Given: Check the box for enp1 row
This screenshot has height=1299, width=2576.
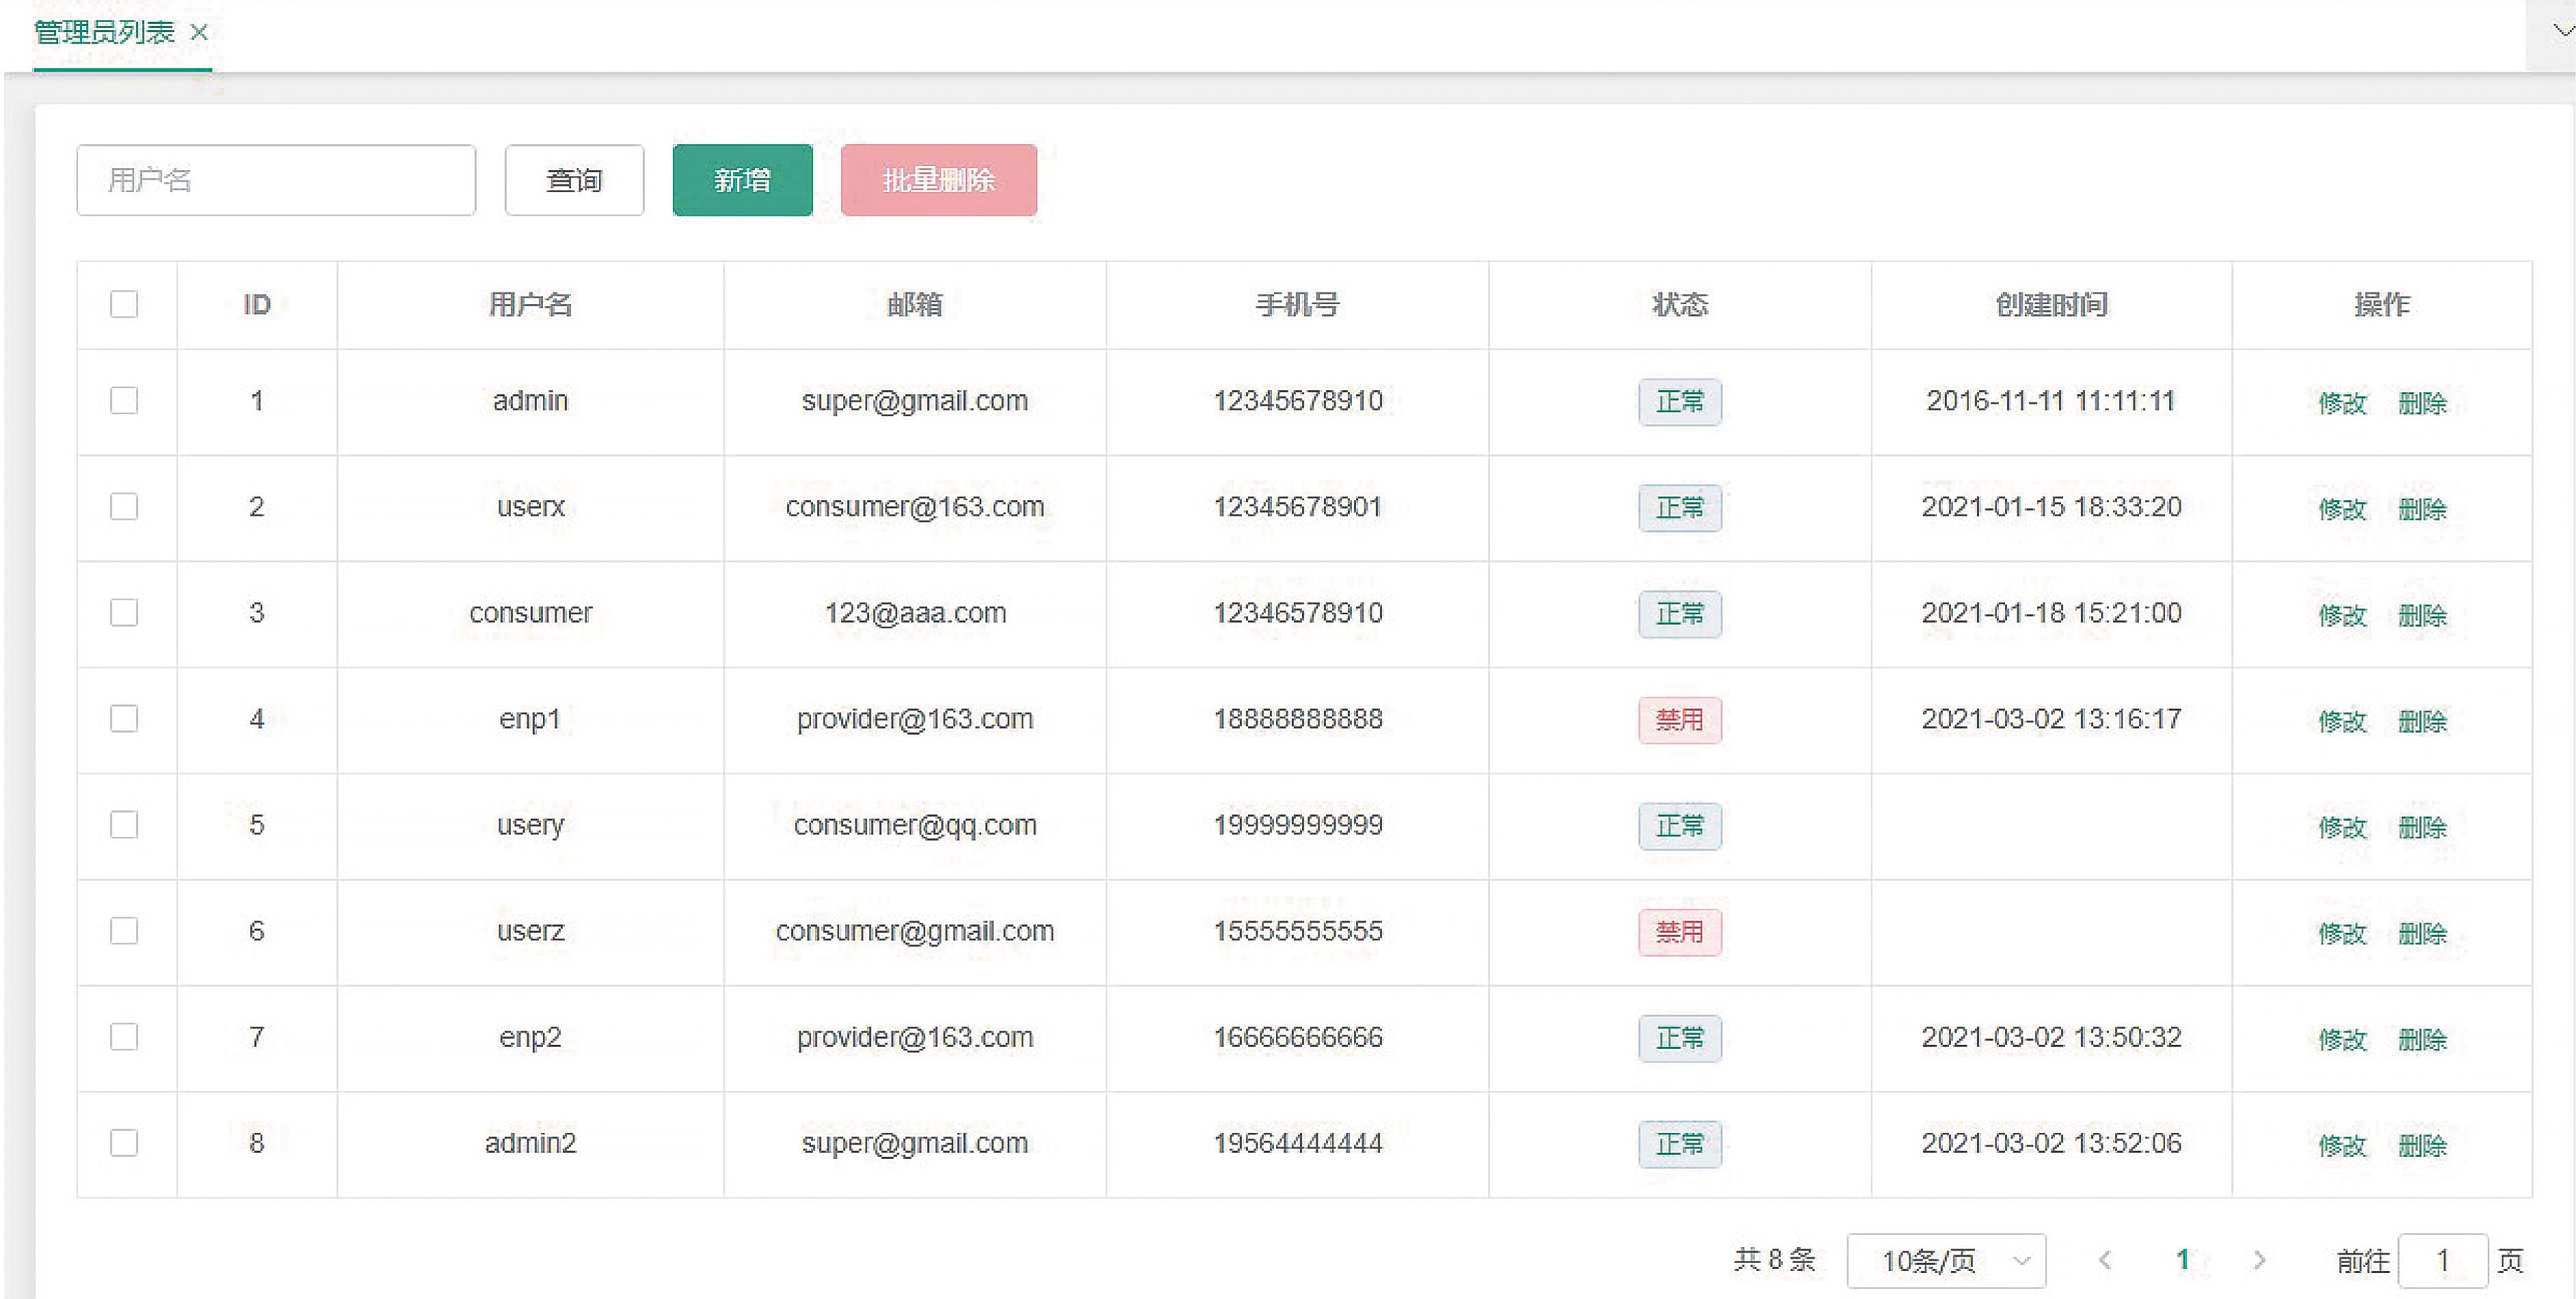Looking at the screenshot, I should pos(124,718).
